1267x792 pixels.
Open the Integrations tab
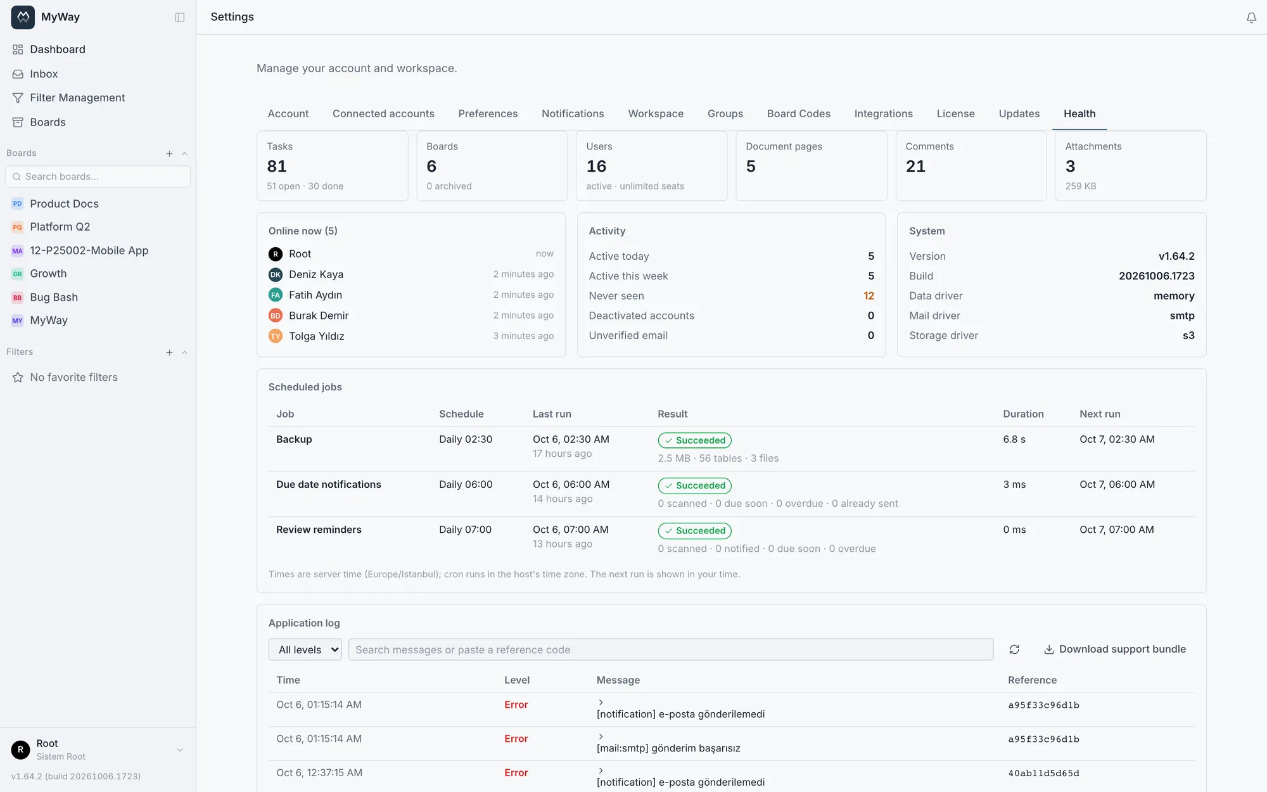coord(883,113)
